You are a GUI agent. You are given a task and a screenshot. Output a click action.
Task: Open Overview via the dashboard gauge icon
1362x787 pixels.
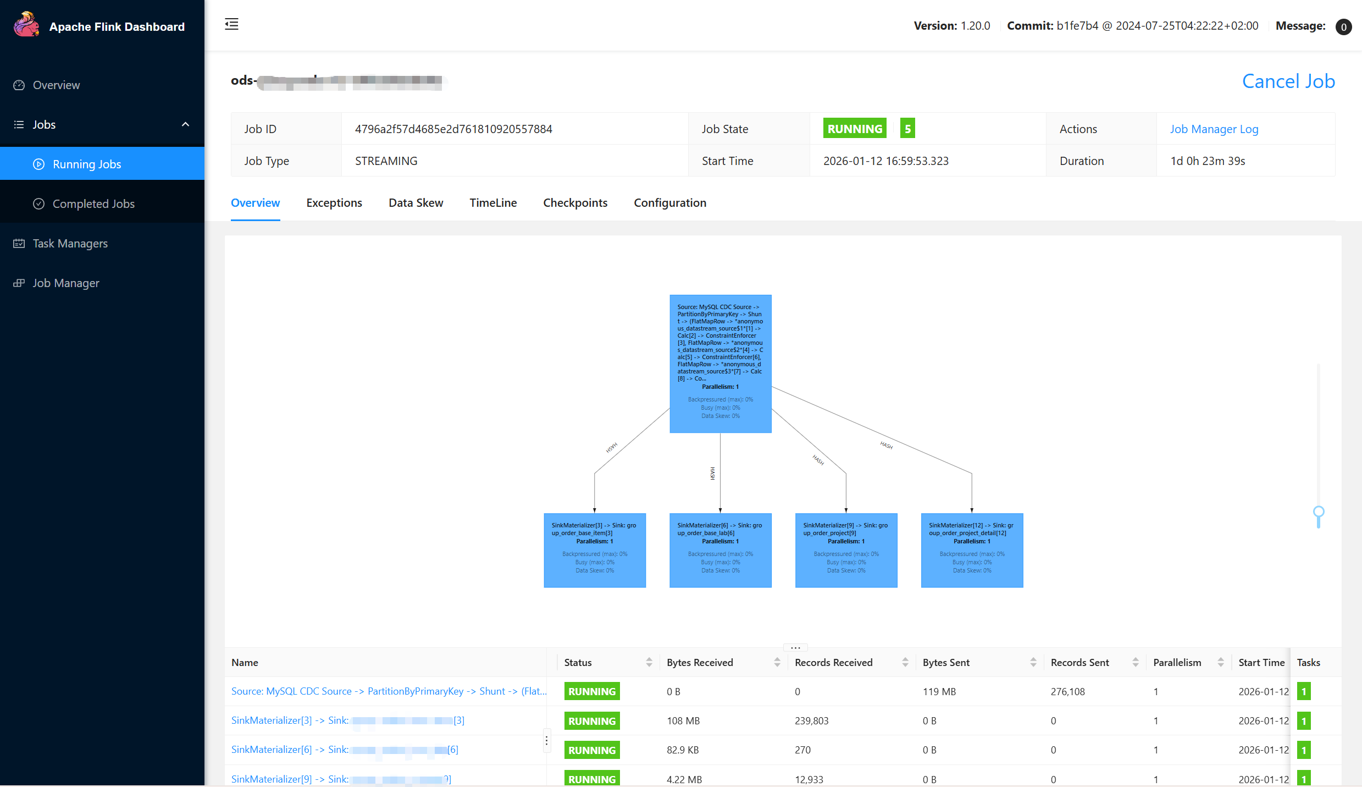point(19,85)
